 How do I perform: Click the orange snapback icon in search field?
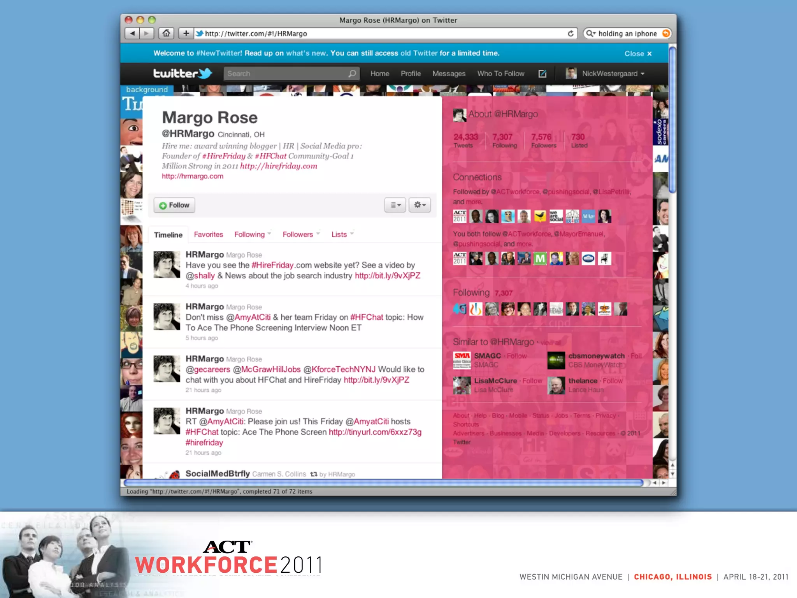click(666, 33)
